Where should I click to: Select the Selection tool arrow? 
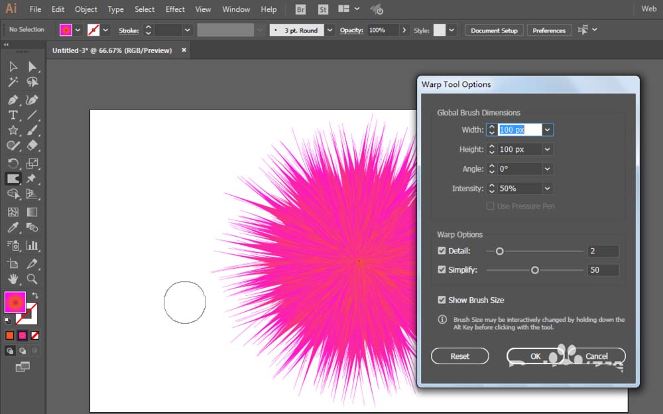pos(13,66)
